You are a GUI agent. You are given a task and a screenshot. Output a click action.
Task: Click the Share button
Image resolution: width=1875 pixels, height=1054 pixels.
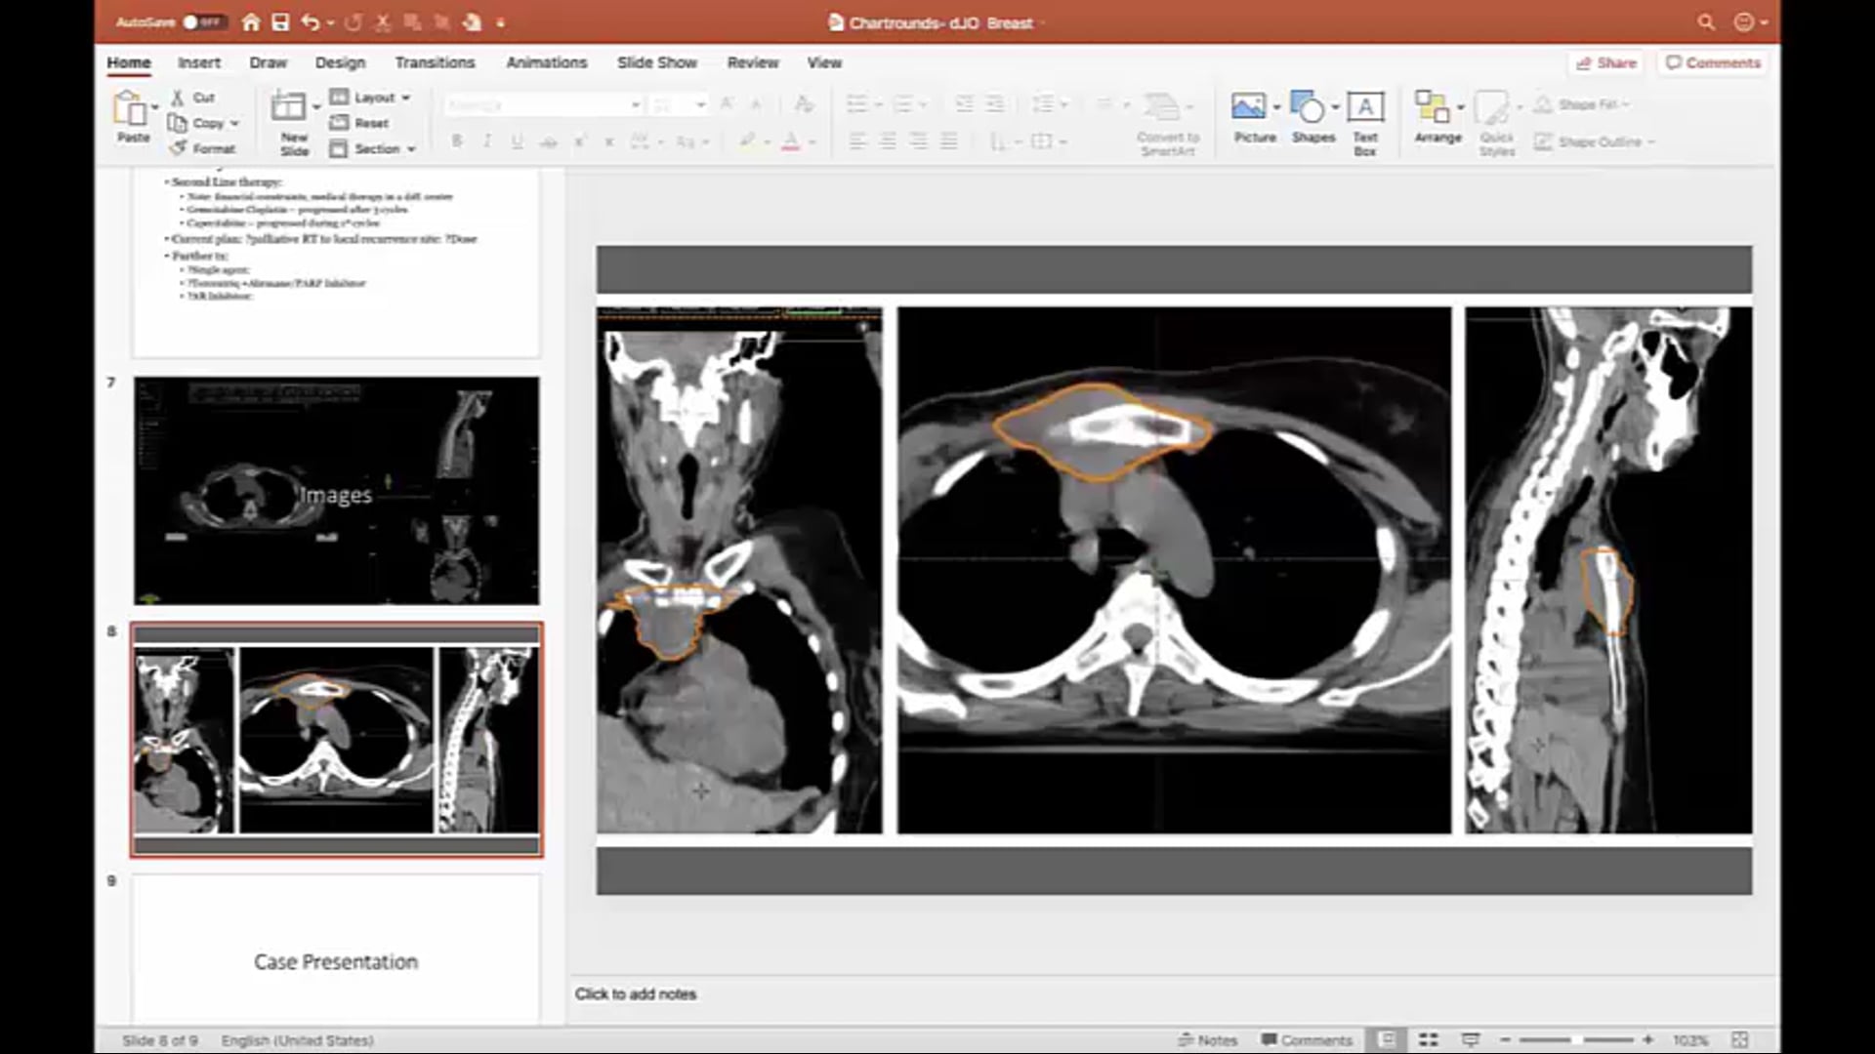[1604, 62]
